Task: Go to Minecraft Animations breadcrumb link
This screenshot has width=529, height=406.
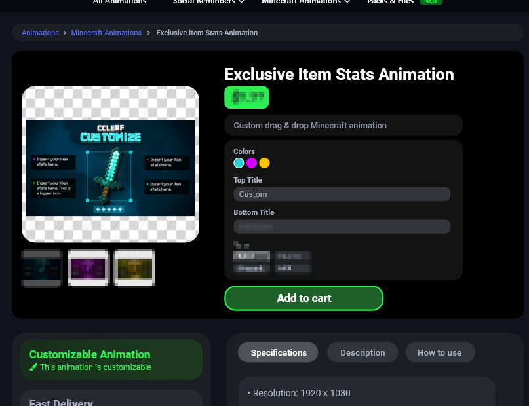Action: click(106, 33)
